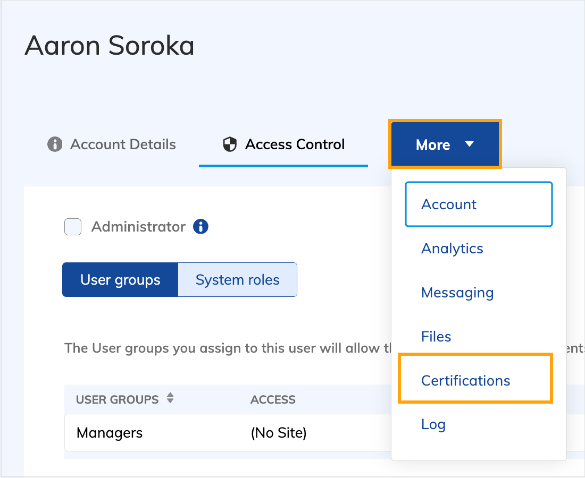Screen dimensions: 585x478
Task: Select the Access Control tab label
Action: tap(295, 144)
